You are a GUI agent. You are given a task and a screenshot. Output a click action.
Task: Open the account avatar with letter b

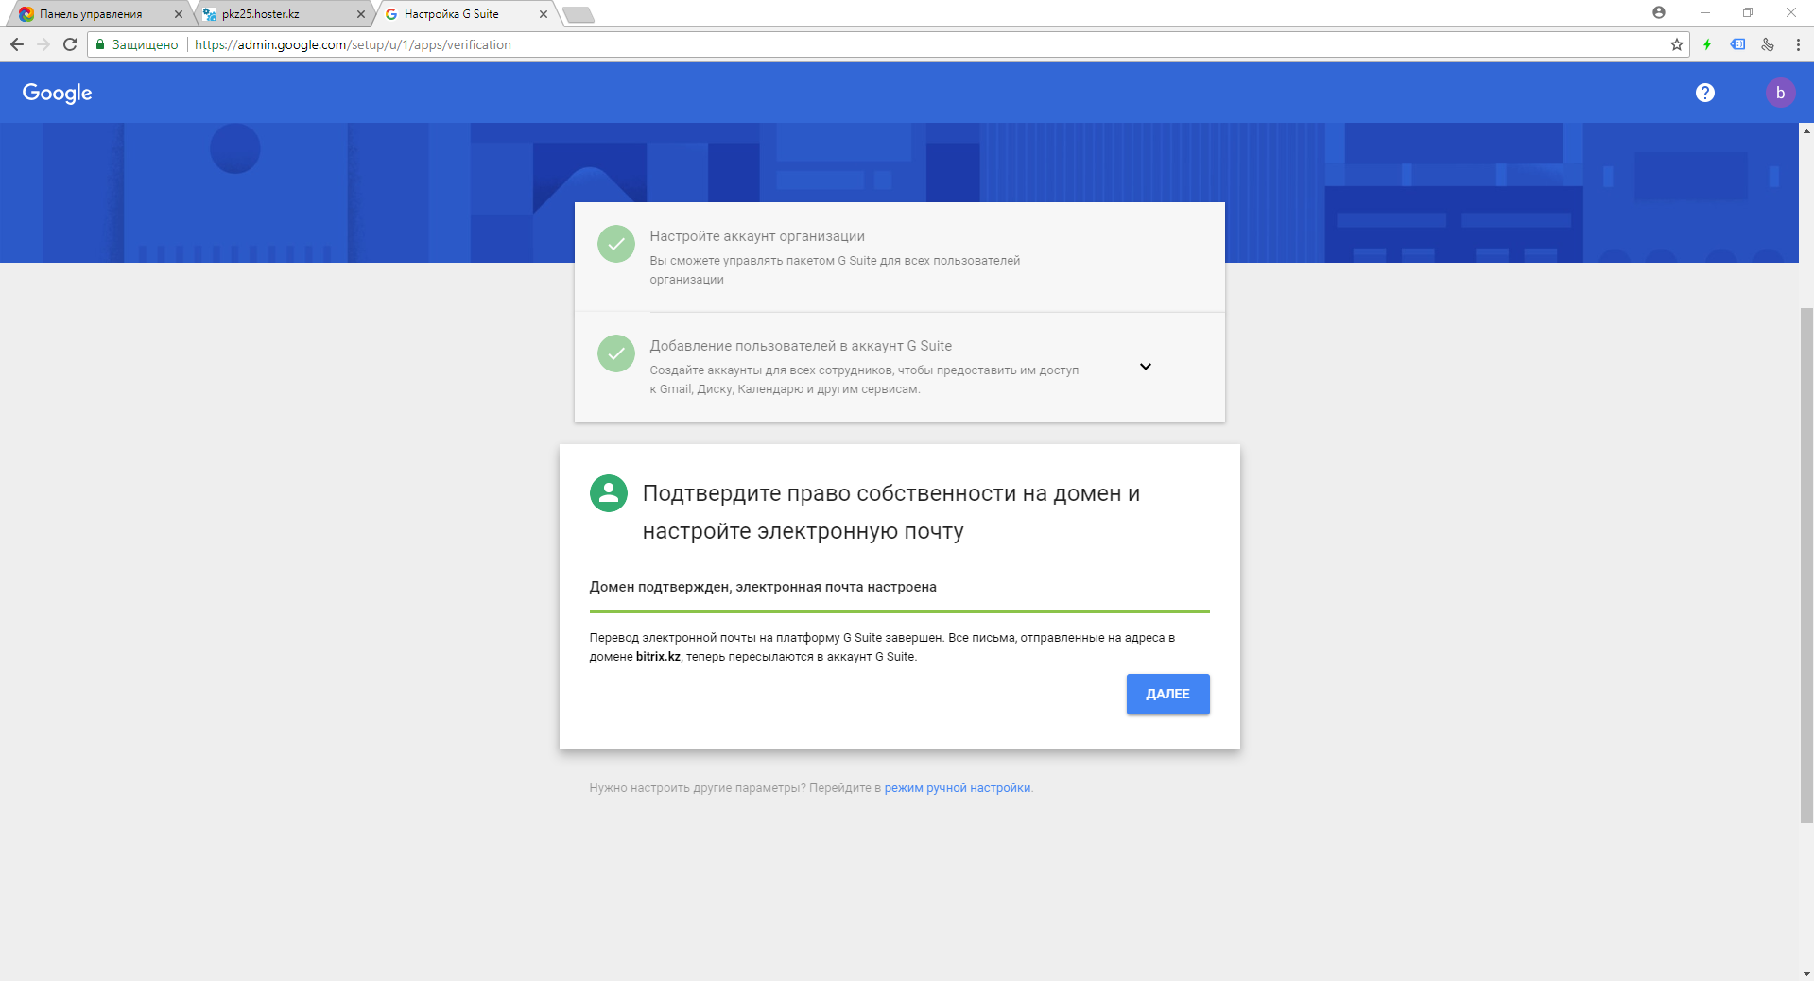coord(1780,93)
